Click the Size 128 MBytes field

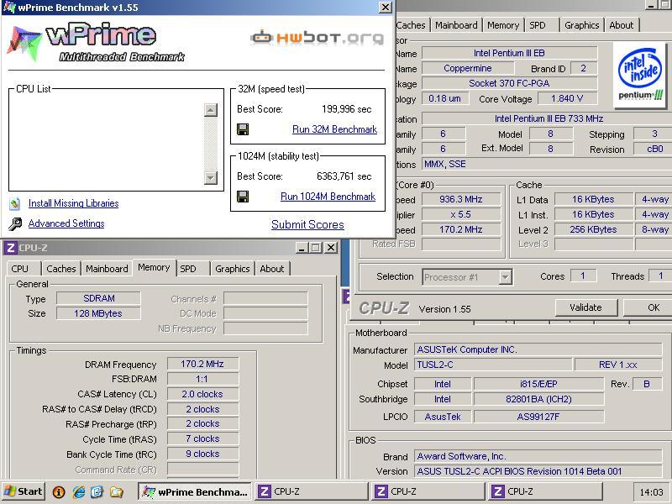tap(98, 313)
